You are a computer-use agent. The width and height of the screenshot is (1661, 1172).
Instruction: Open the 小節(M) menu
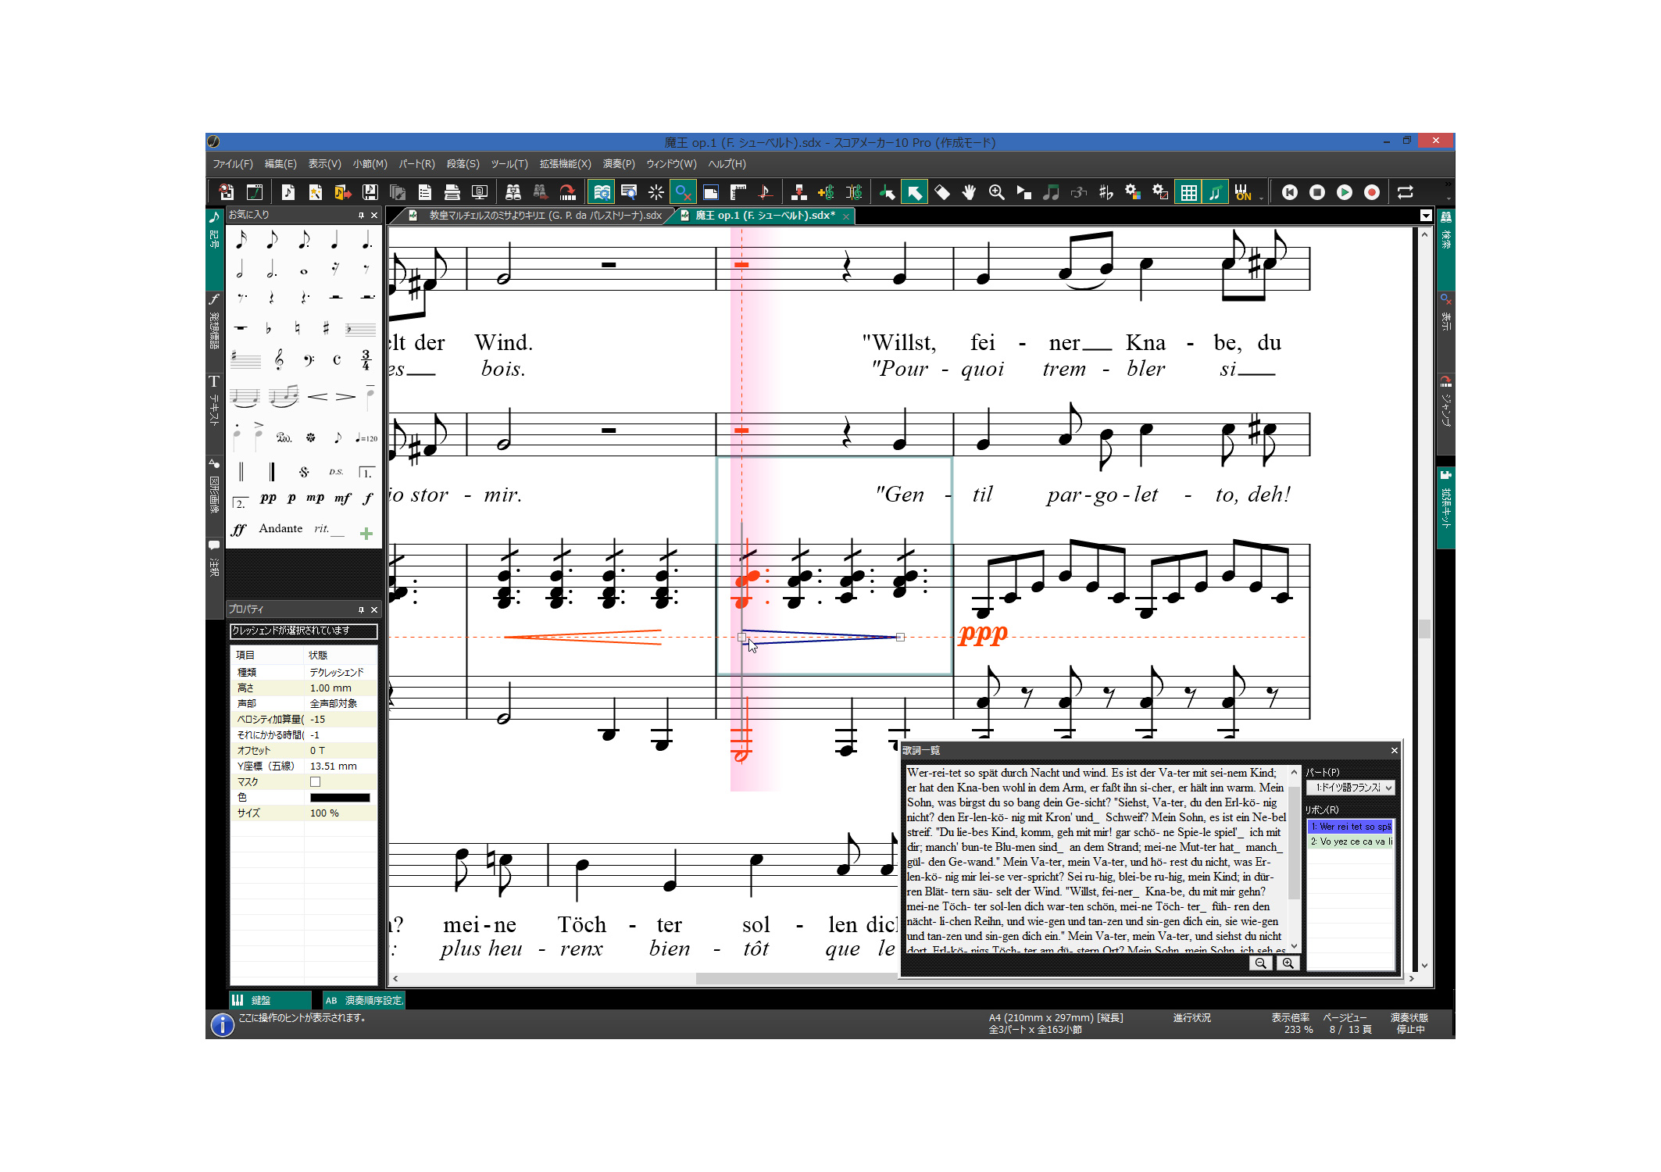coord(370,164)
